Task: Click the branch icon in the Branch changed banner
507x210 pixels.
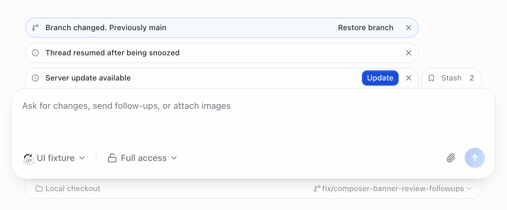Action: [35, 28]
